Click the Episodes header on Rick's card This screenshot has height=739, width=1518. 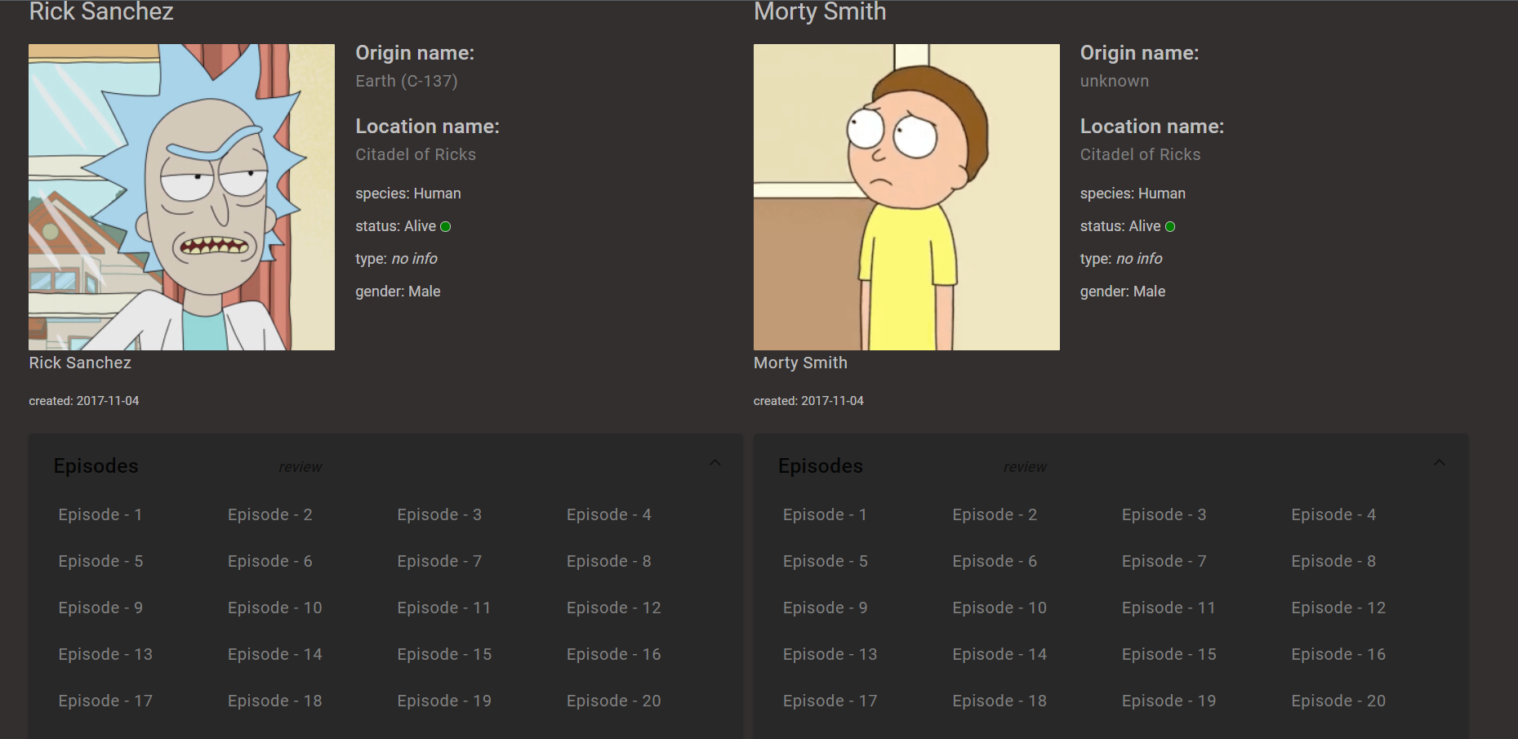click(x=96, y=465)
